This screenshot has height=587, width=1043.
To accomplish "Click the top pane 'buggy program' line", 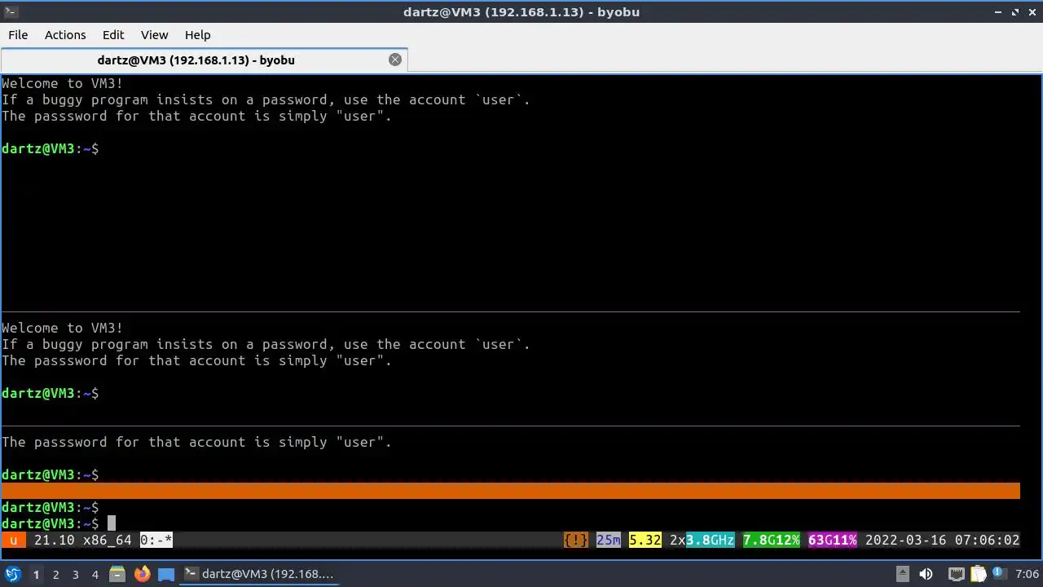I will pos(266,99).
